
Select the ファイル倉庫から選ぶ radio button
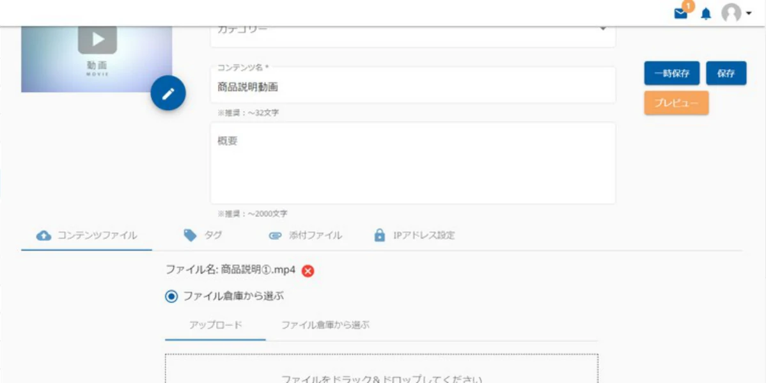[171, 296]
